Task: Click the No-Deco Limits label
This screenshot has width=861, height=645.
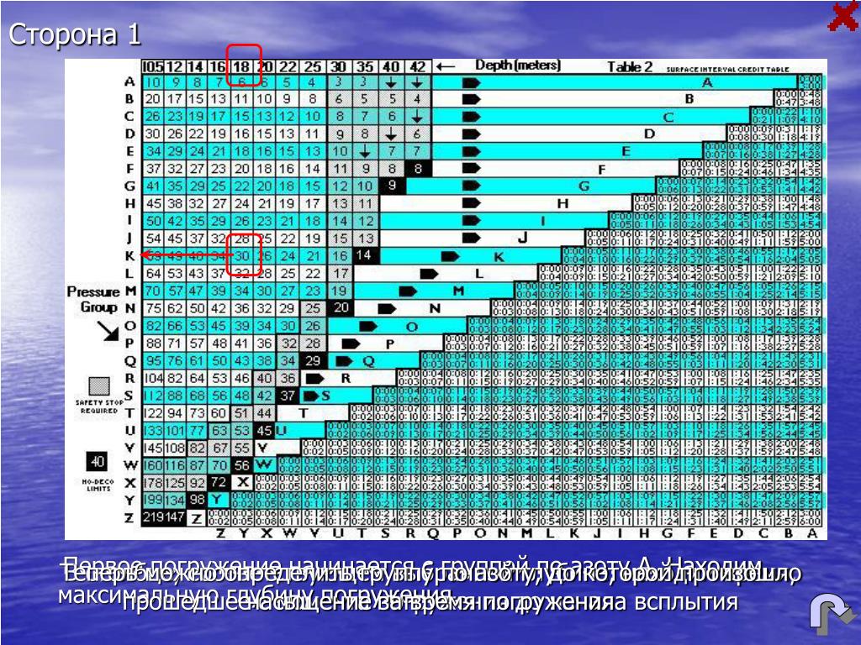Action: point(98,485)
